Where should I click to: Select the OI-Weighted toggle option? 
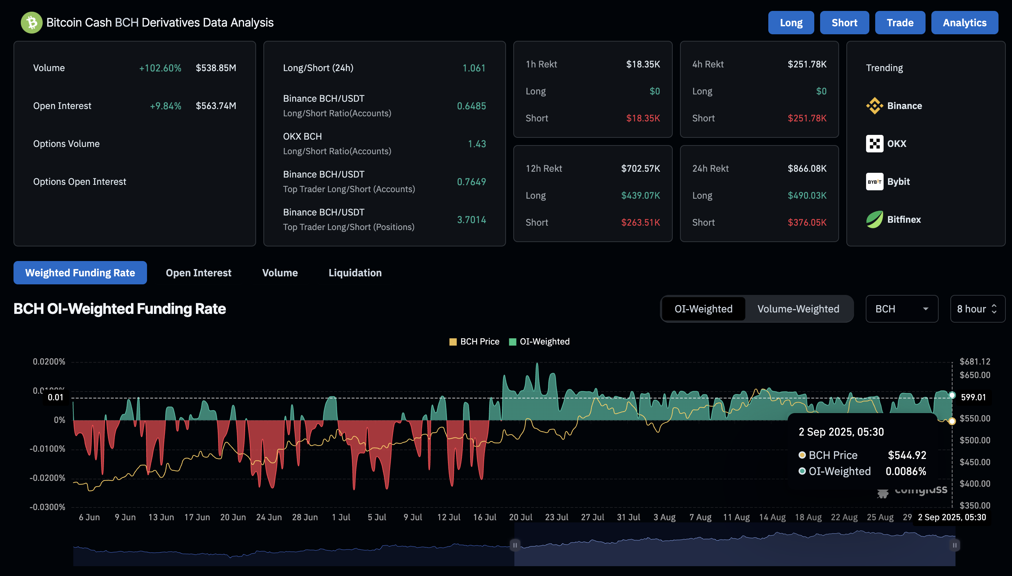coord(703,308)
